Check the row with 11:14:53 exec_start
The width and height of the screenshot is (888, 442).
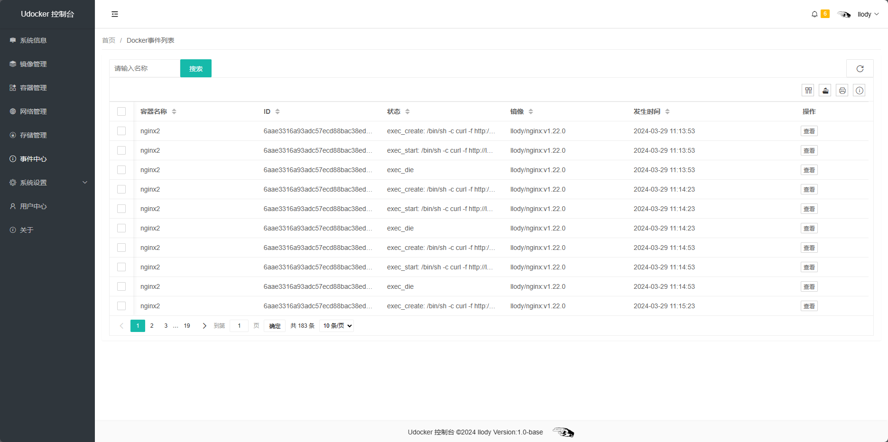click(x=121, y=267)
